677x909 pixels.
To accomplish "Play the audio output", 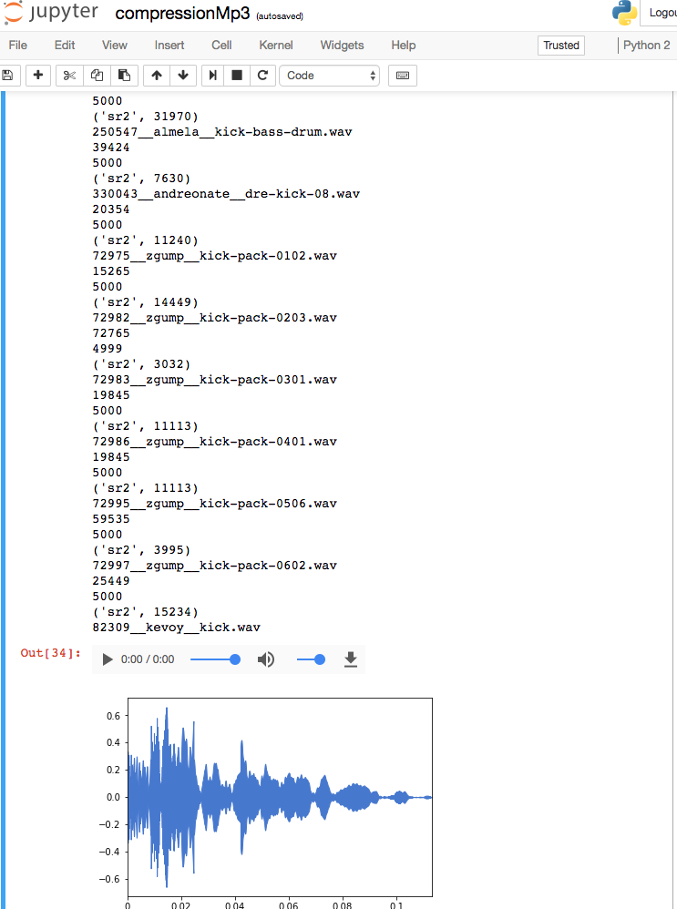I will [108, 659].
